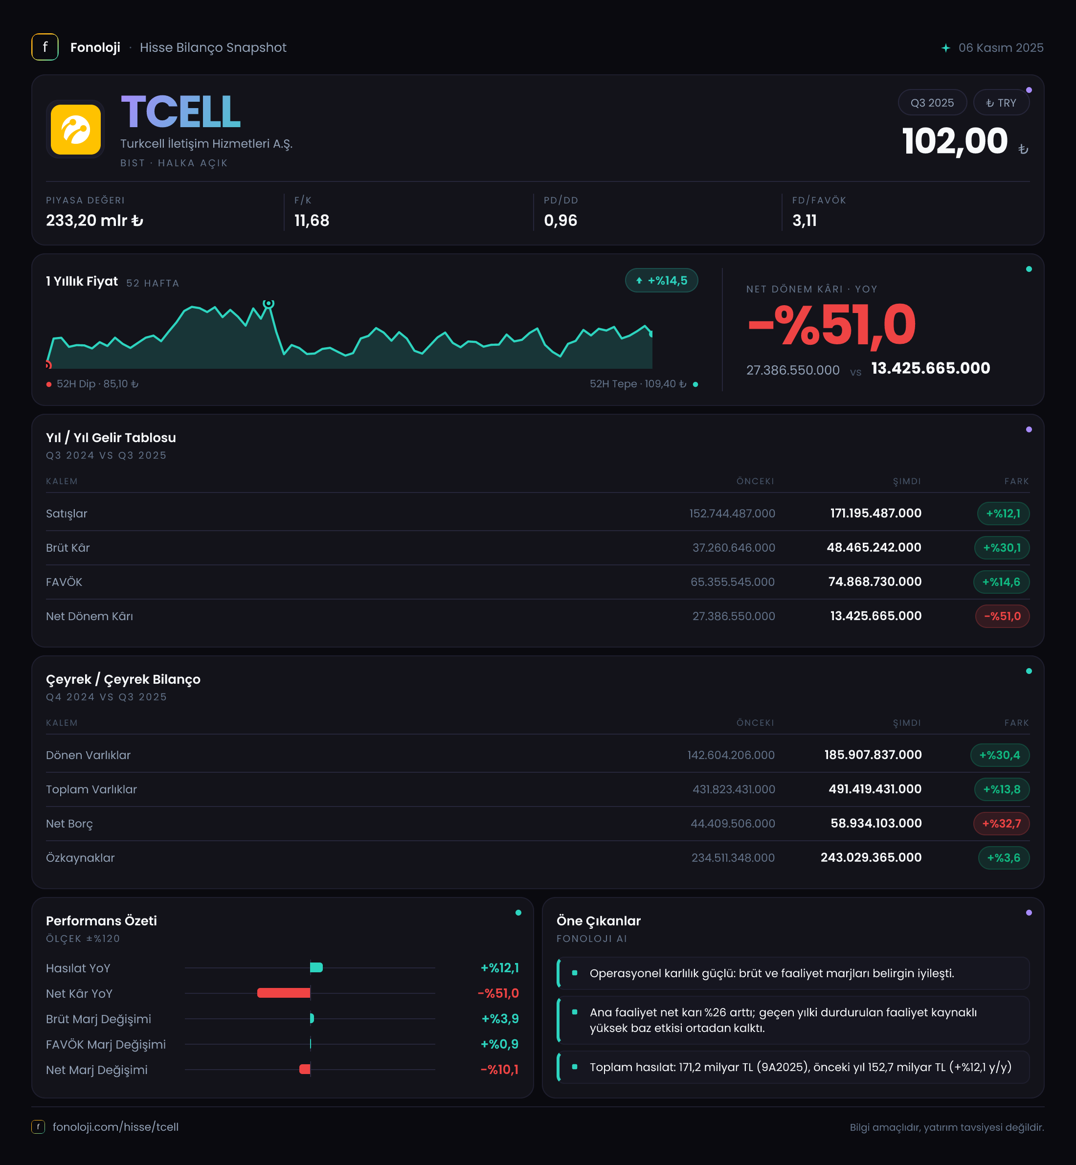
Task: Click the large -%51,0 net profit figure
Action: (831, 325)
